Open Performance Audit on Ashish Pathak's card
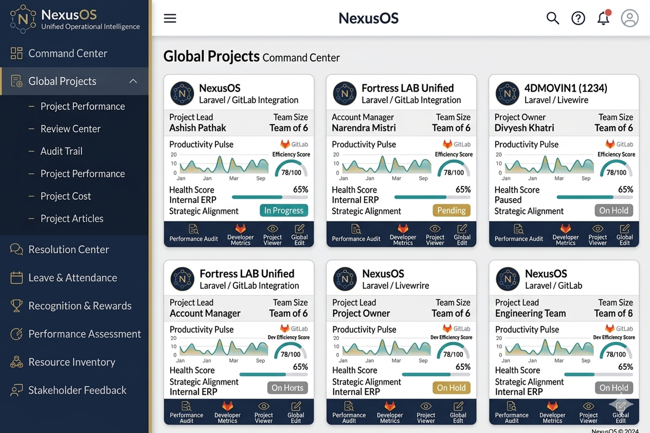Viewport: 650px width, 433px height. point(194,233)
